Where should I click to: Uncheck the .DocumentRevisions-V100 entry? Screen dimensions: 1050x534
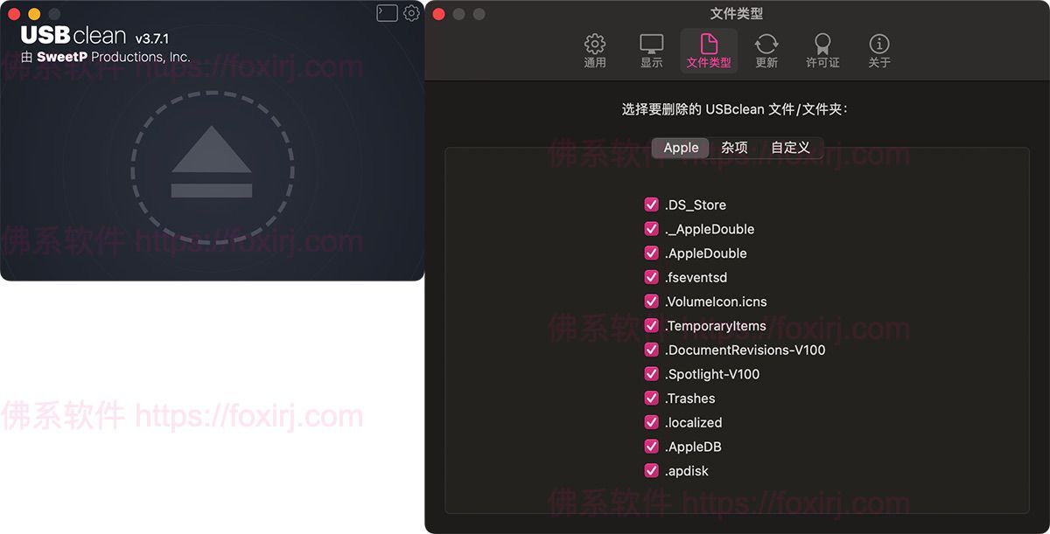tap(651, 350)
